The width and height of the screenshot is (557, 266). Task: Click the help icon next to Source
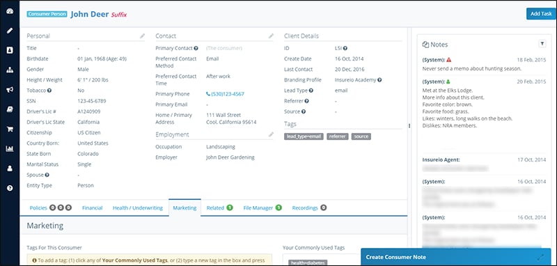pos(304,111)
